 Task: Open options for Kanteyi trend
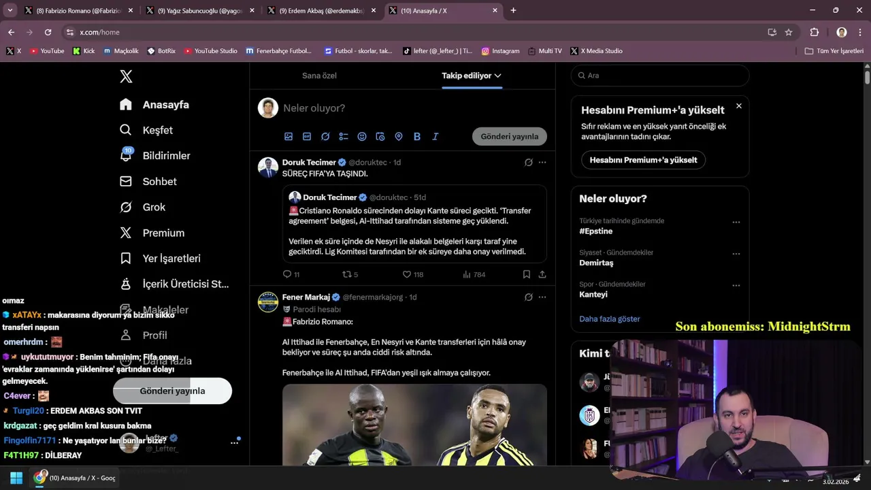coord(736,285)
